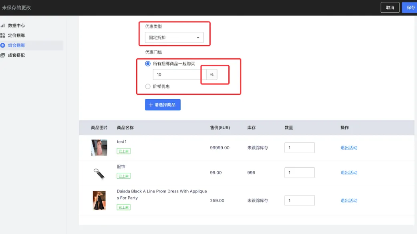417x234 pixels.
Task: Click the 商品名称 column header
Action: click(x=125, y=128)
